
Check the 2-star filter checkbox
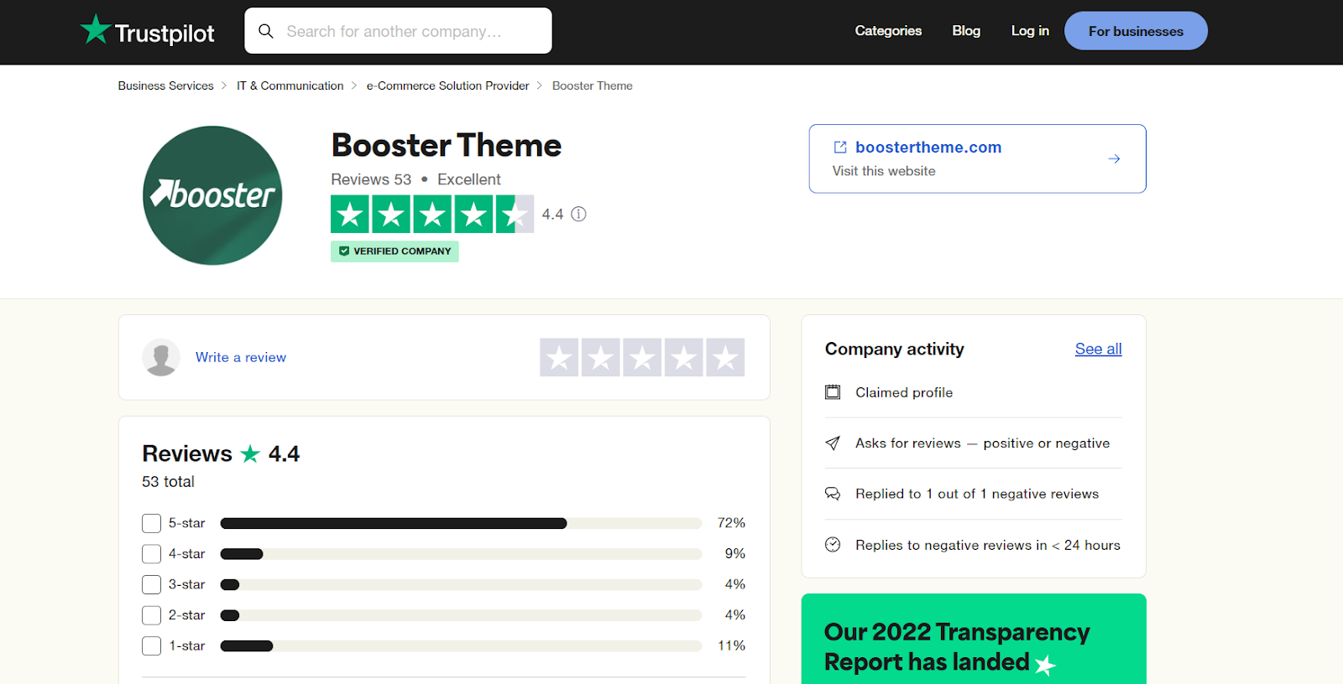(151, 615)
